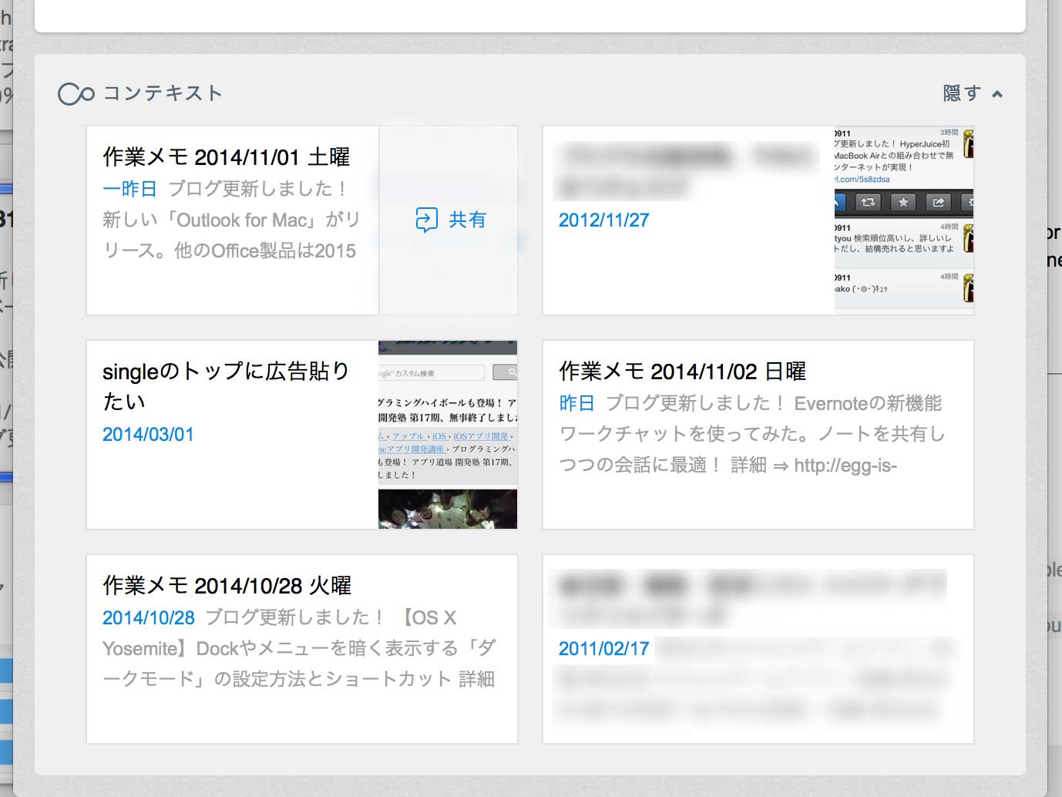This screenshot has width=1062, height=797.
Task: Open the blurred-title note dated 2011/02/17
Action: (758, 649)
